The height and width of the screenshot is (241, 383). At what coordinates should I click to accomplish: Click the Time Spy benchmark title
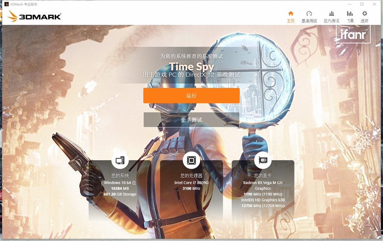(x=191, y=67)
